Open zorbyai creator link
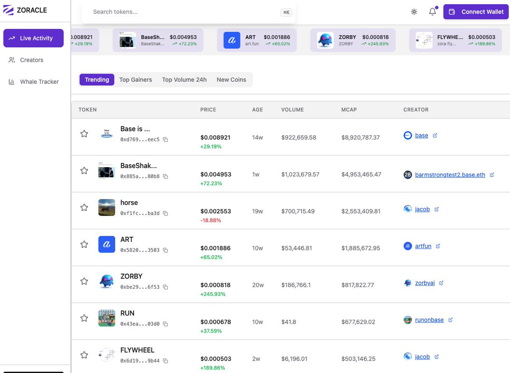Image resolution: width=510 pixels, height=373 pixels. coord(425,283)
